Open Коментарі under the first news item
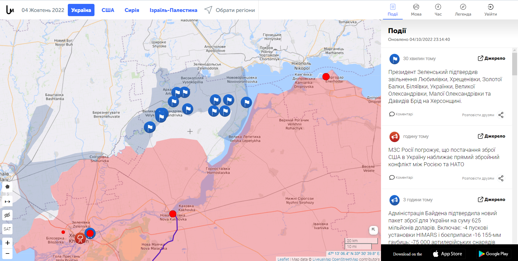 tap(401, 114)
